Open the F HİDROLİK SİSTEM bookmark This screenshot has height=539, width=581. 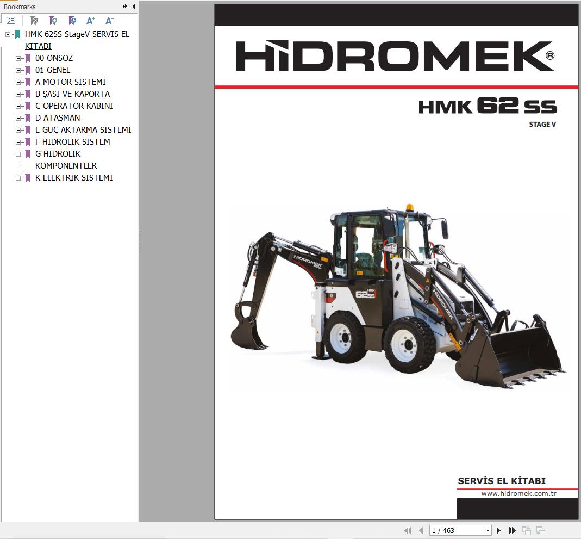click(72, 142)
